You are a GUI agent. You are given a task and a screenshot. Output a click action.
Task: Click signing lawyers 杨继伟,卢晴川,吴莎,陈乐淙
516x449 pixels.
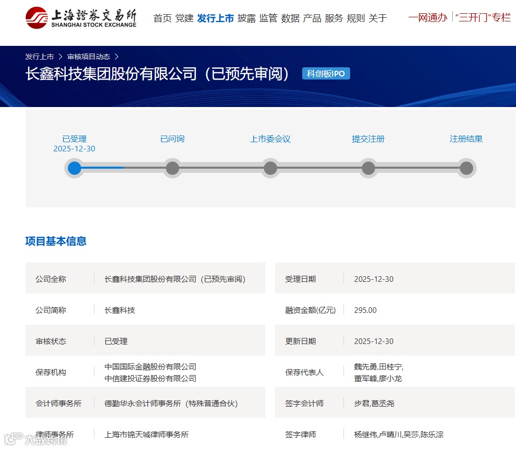coord(399,435)
